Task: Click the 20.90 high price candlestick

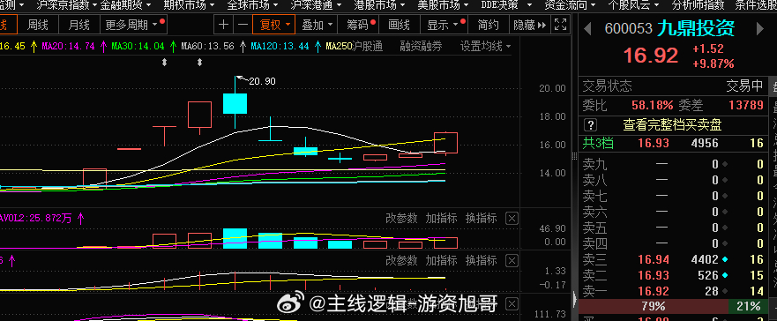Action: [x=235, y=103]
